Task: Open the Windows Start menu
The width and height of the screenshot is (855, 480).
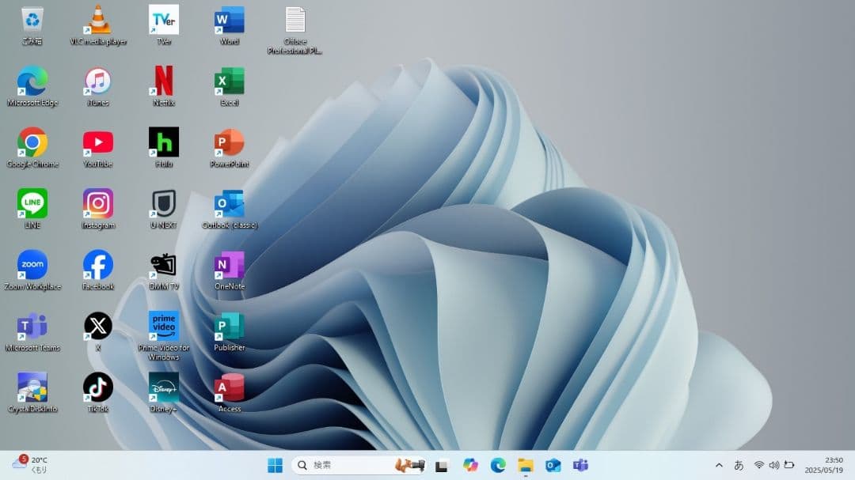Action: point(275,465)
